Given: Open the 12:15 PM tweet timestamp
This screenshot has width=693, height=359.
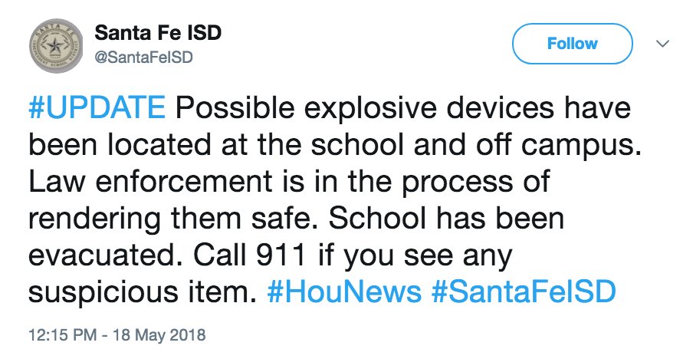Looking at the screenshot, I should pyautogui.click(x=63, y=334).
